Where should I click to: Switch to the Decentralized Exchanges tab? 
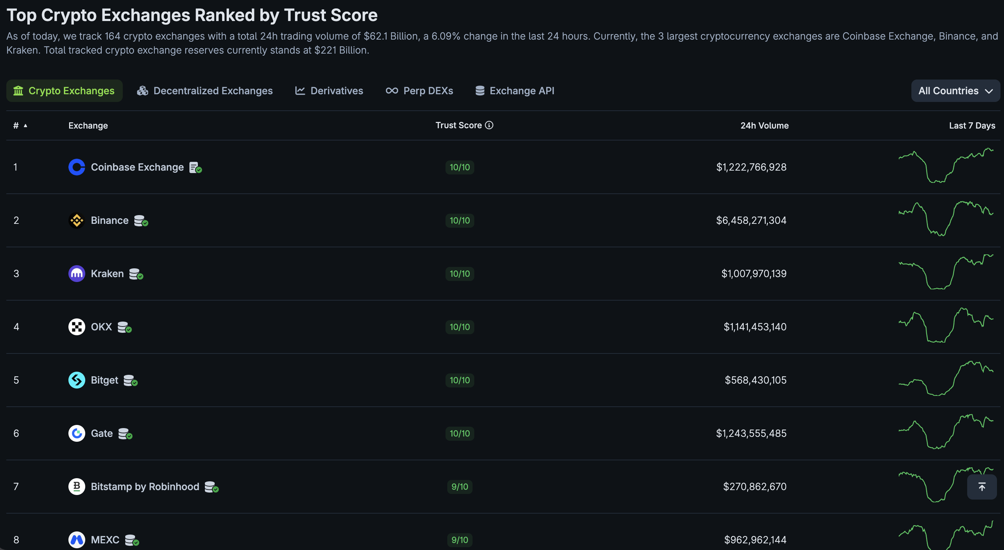[205, 91]
